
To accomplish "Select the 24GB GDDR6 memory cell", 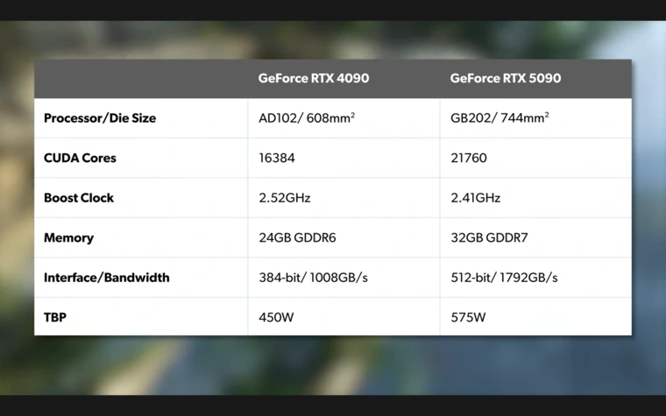I will click(x=297, y=238).
